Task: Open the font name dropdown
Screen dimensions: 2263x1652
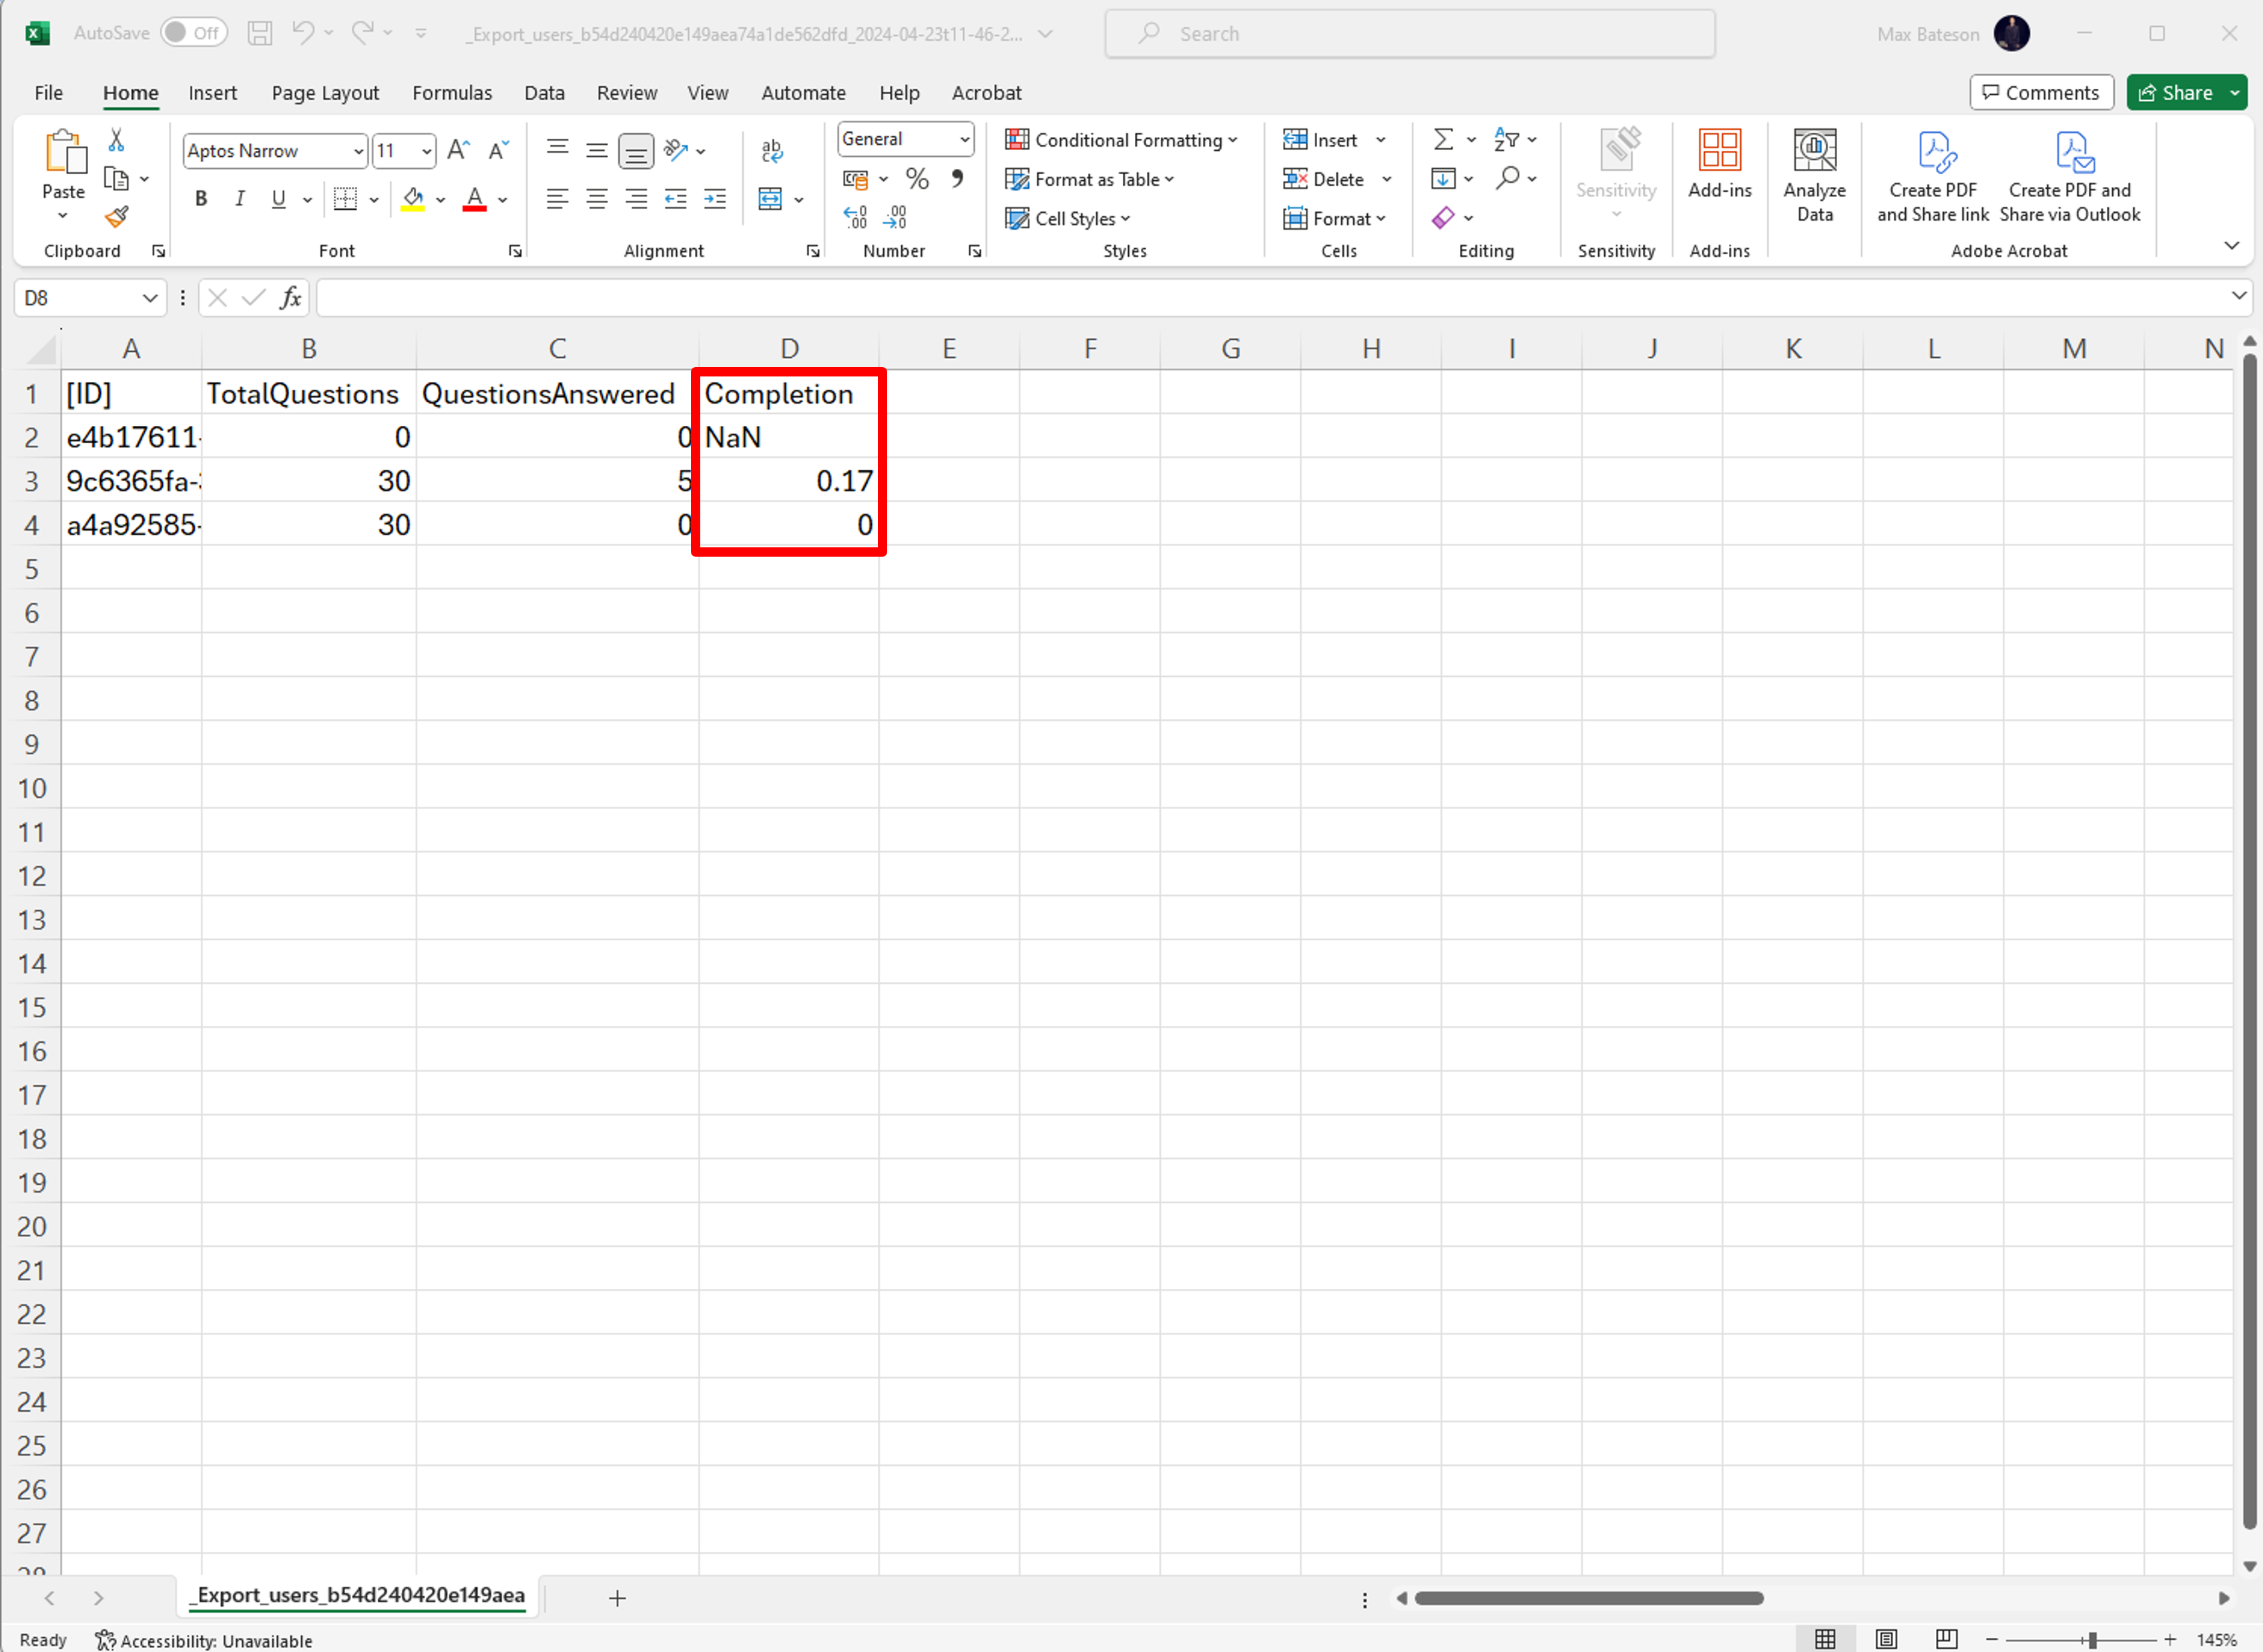Action: (358, 151)
